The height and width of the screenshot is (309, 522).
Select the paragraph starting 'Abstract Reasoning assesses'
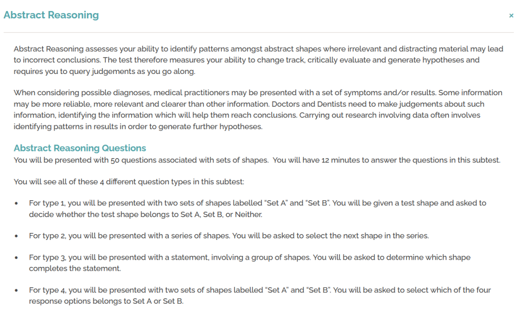click(x=258, y=60)
